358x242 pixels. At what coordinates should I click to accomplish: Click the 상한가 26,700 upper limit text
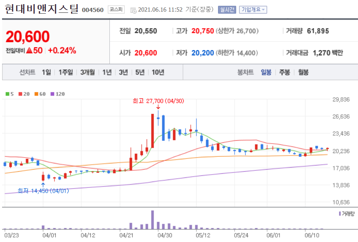coord(237,31)
